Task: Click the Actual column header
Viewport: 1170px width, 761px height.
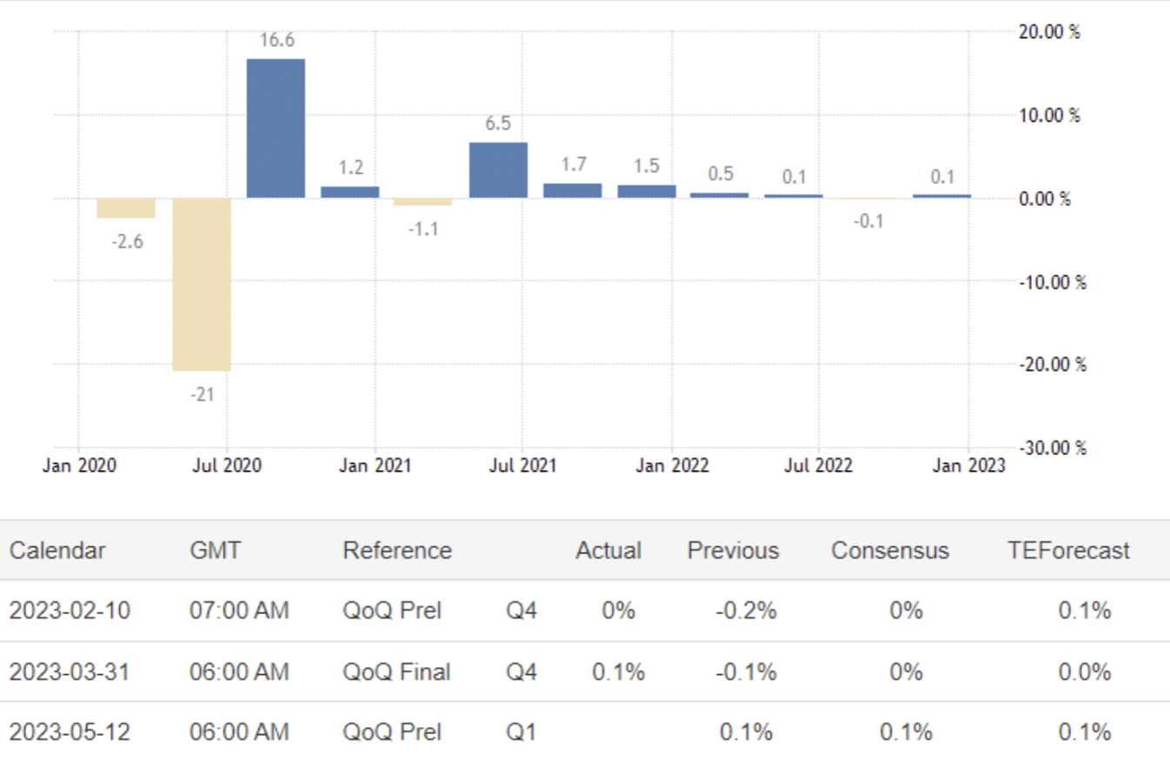Action: click(608, 550)
